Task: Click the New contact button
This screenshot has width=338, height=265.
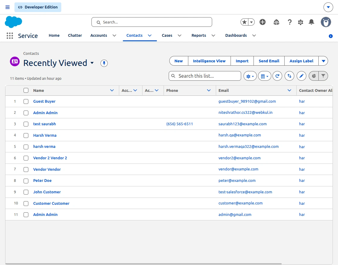Action: click(179, 61)
